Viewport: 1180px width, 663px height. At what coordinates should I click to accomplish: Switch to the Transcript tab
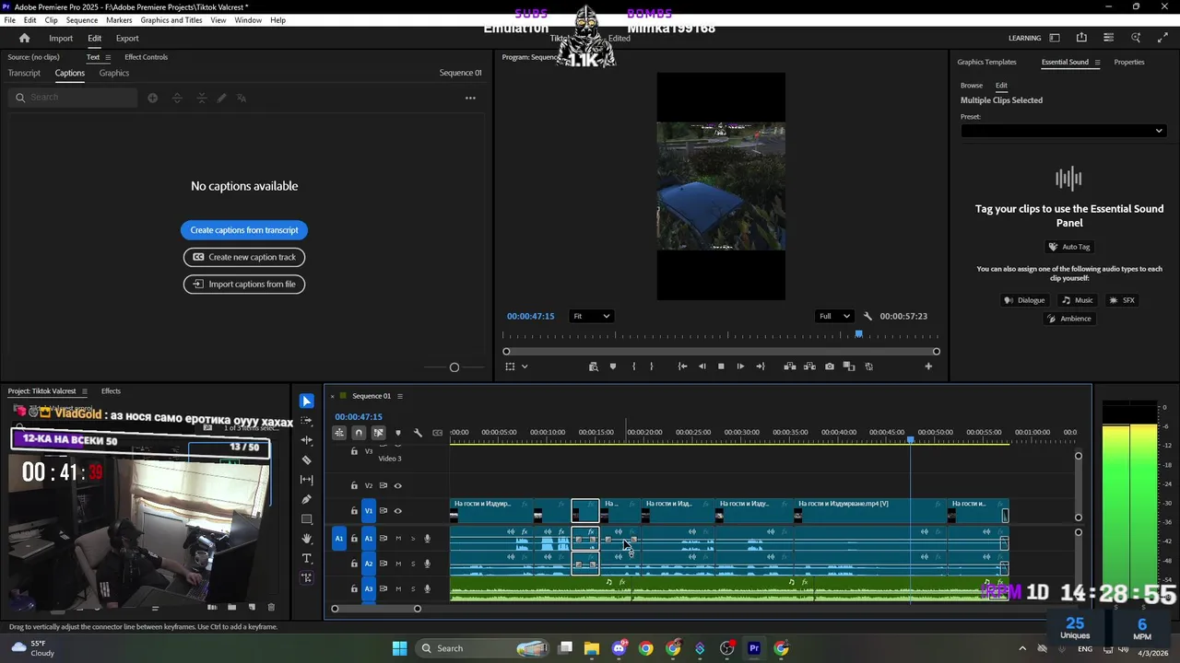24,73
